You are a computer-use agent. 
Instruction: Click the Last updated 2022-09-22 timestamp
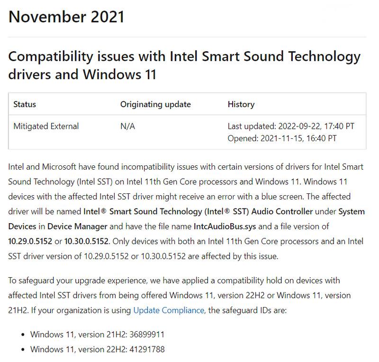(x=291, y=126)
